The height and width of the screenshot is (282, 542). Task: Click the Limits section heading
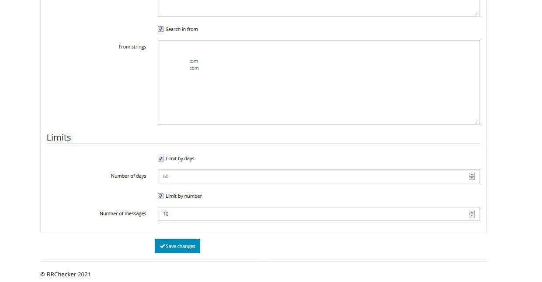point(59,138)
